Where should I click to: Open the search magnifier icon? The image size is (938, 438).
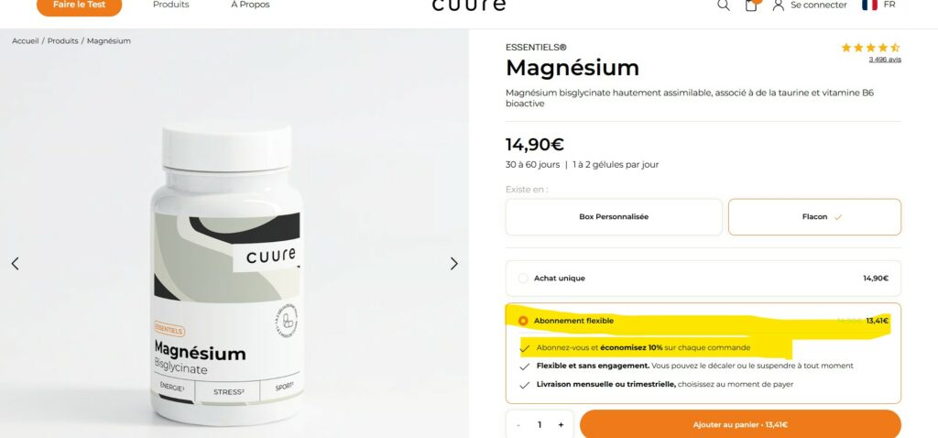[724, 5]
